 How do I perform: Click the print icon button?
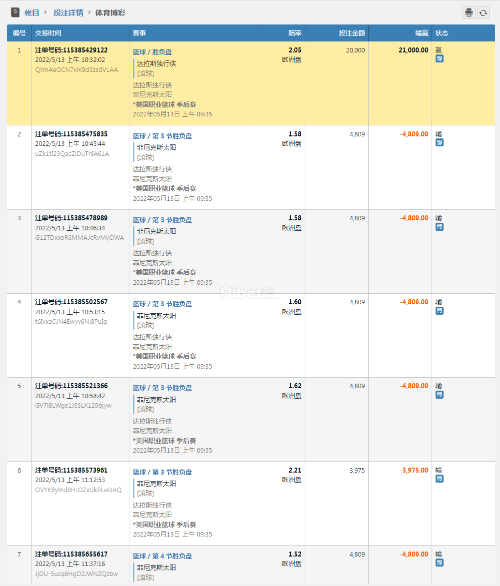click(x=469, y=13)
